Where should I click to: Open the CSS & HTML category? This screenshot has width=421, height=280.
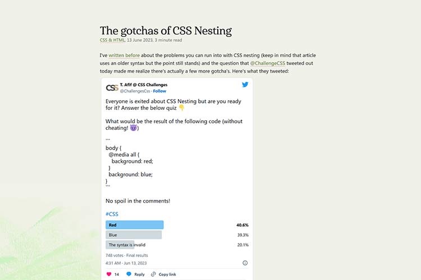[112, 40]
